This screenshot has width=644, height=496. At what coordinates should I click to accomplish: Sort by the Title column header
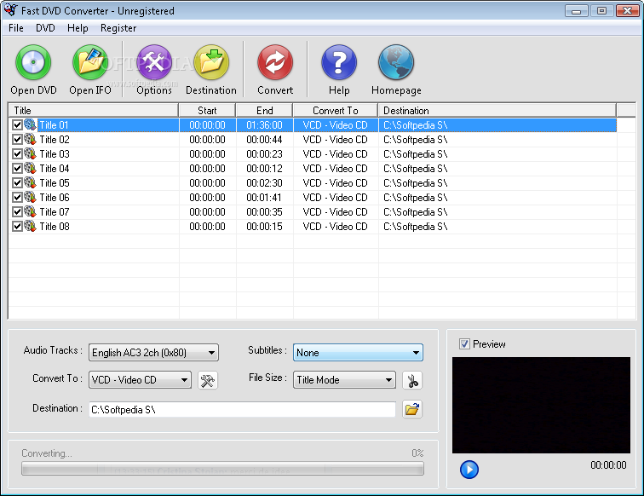pyautogui.click(x=93, y=110)
